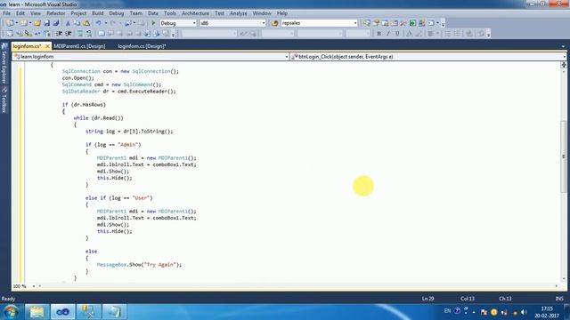This screenshot has width=570, height=320.
Task: Click the vertical scrollbar in code editor
Action: pyautogui.click(x=564, y=156)
